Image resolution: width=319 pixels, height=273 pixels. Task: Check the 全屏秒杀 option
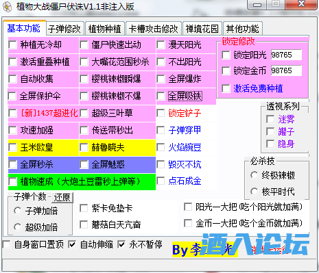12,164
